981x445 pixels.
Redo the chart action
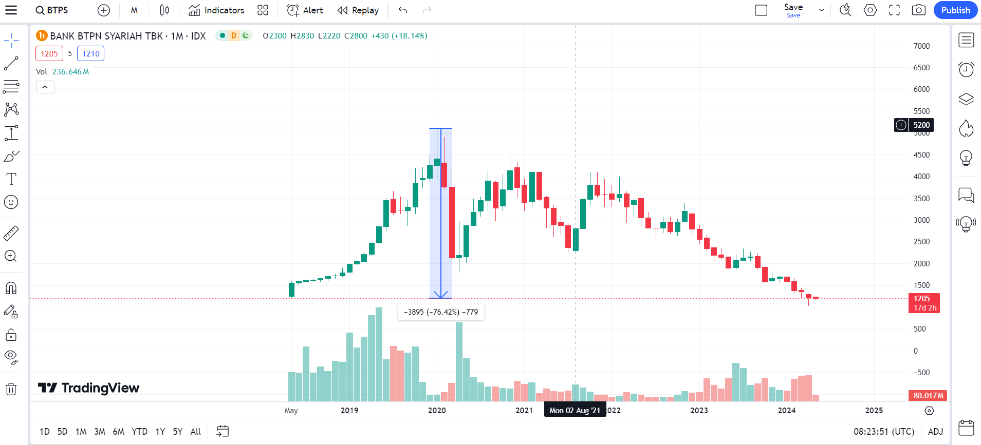coord(427,10)
